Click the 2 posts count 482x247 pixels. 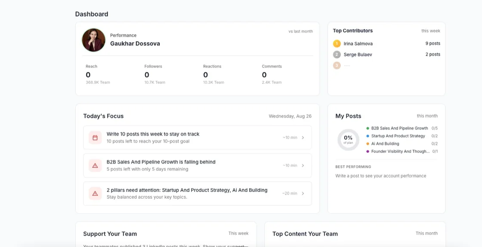[x=433, y=54]
